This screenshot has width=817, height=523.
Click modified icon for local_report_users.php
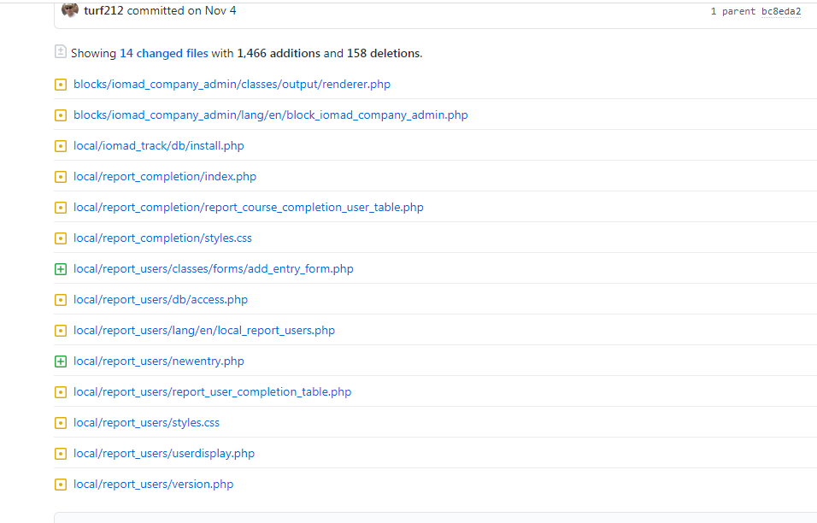pos(61,330)
